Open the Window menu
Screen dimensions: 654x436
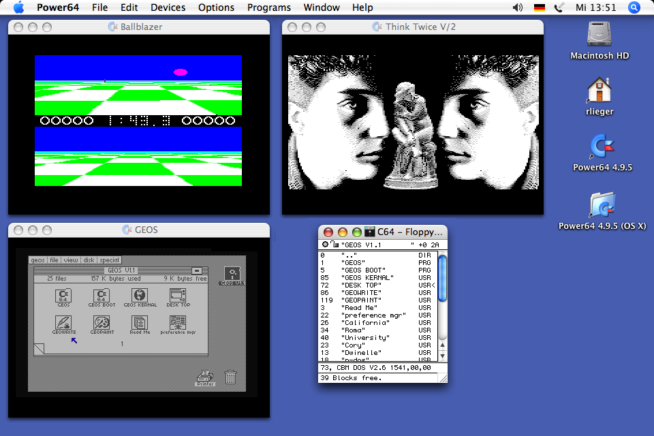click(321, 7)
